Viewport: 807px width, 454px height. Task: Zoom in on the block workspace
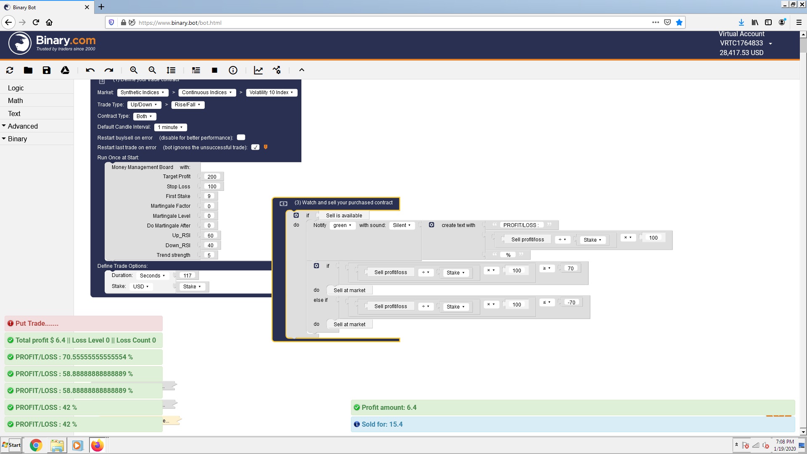134,70
